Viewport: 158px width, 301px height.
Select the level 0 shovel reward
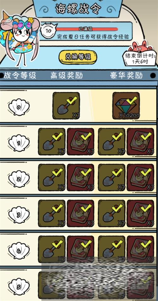point(66,106)
